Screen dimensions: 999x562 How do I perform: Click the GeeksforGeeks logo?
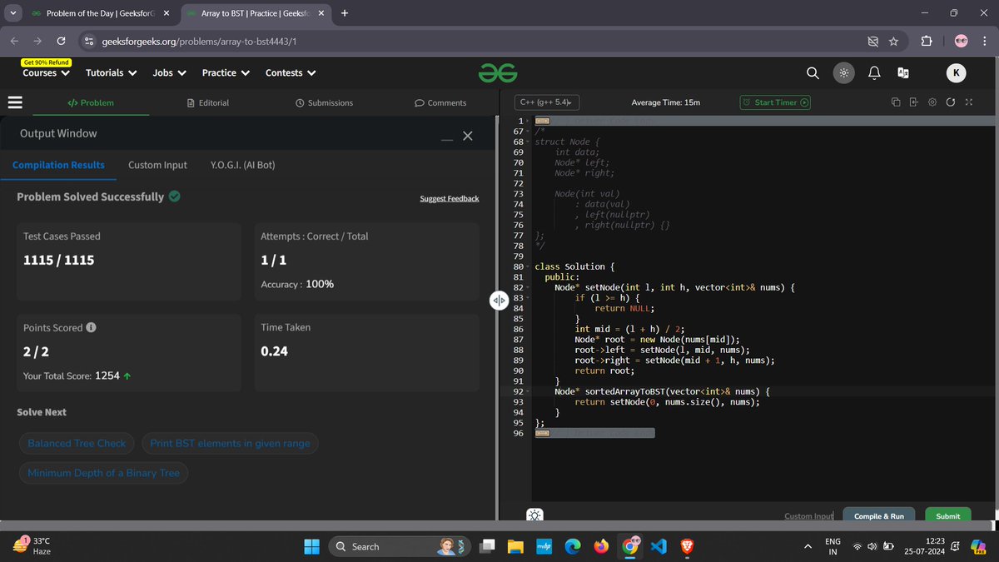tap(498, 73)
